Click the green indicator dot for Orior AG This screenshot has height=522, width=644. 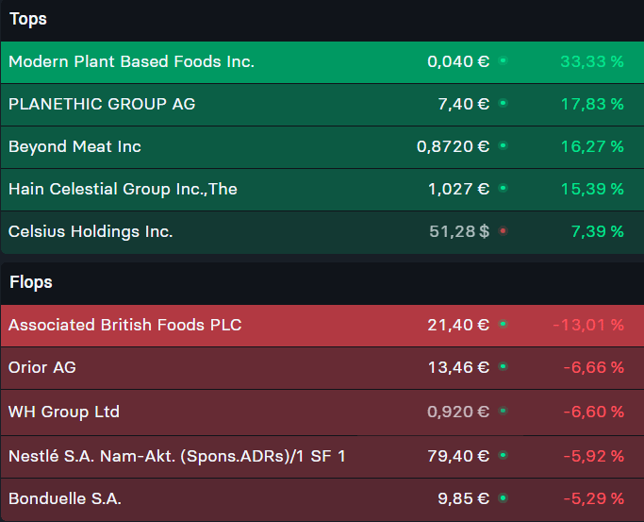503,367
